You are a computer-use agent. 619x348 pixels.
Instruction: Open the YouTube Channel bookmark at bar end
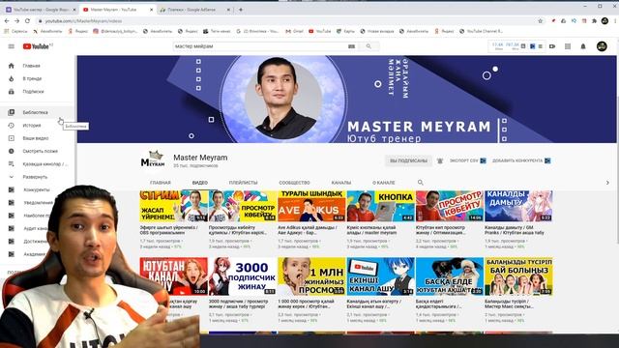coord(482,31)
